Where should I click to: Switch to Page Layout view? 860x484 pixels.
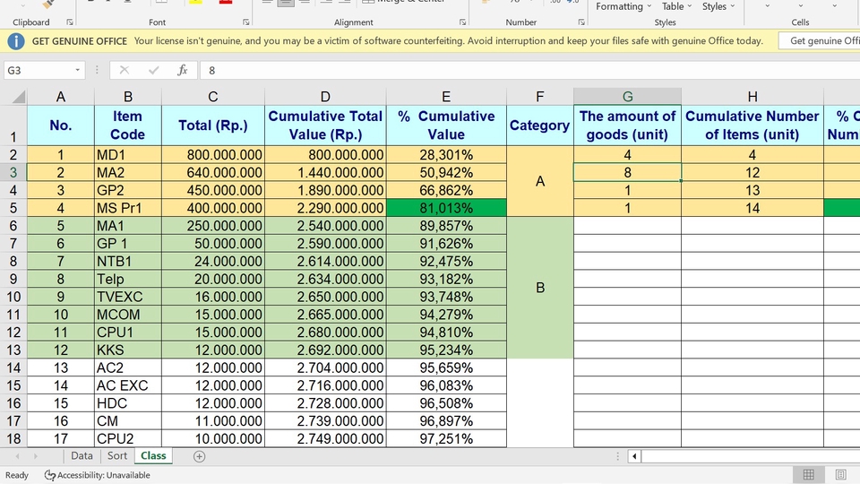click(x=840, y=475)
